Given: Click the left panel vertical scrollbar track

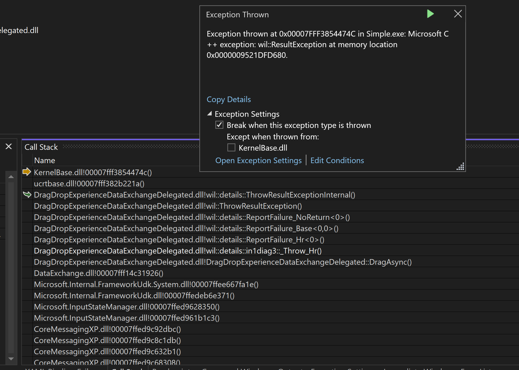Looking at the screenshot, I should click(11, 267).
